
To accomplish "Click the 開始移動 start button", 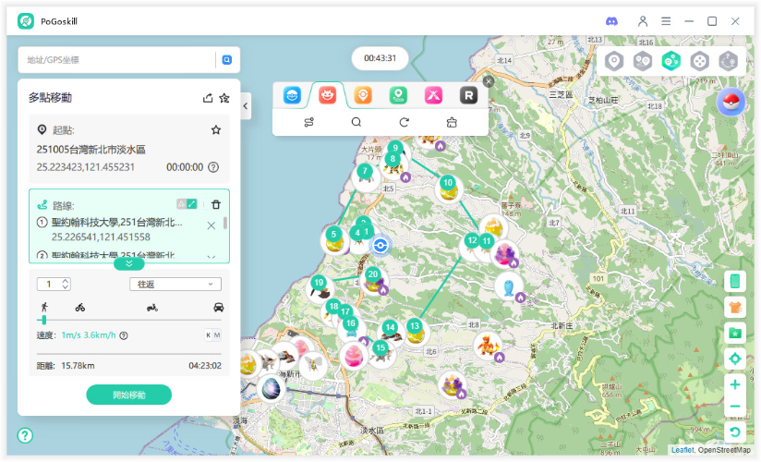I will (129, 395).
